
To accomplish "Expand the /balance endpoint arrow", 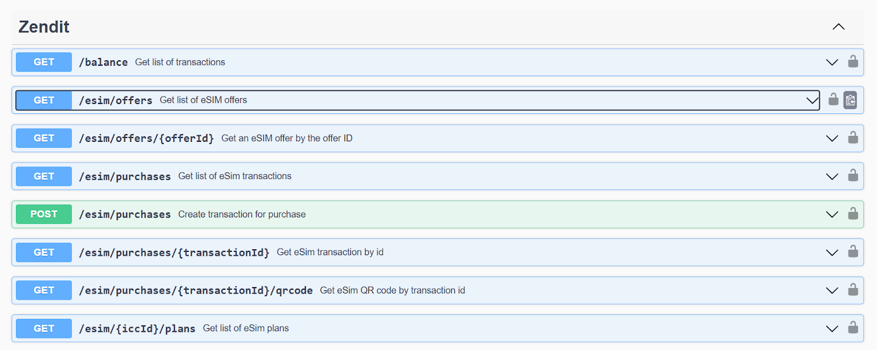I will click(x=832, y=62).
